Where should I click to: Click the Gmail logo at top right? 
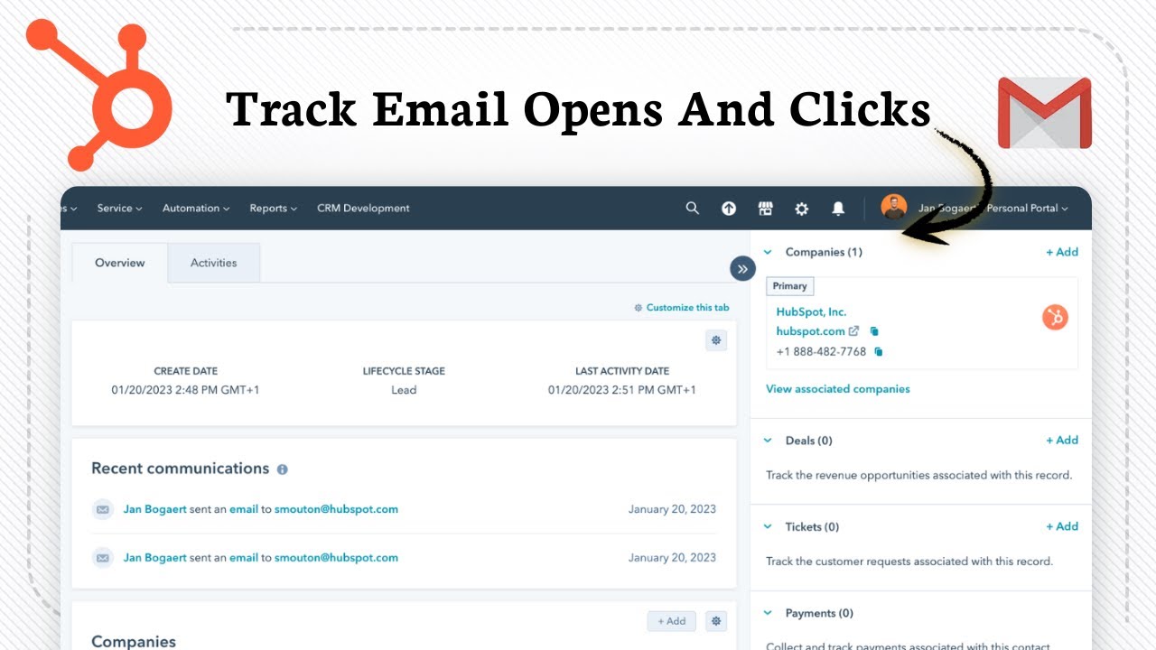click(1044, 113)
